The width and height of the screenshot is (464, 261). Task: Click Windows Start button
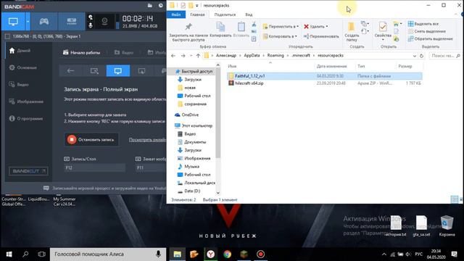[x=9, y=254]
